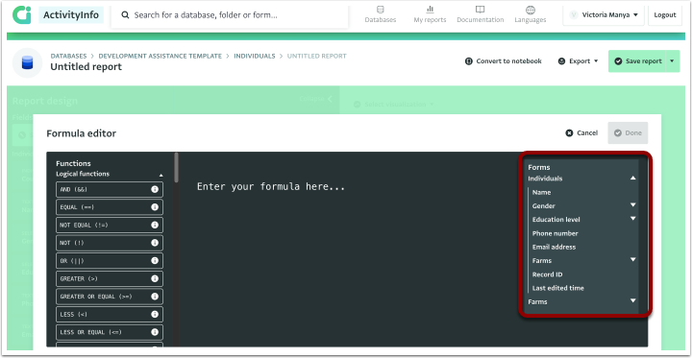Open the Export dropdown
Image resolution: width=692 pixels, height=358 pixels.
pyautogui.click(x=578, y=60)
